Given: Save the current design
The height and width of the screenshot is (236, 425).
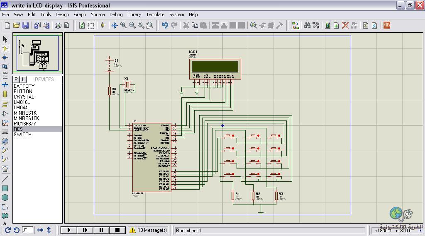Looking at the screenshot, I should pos(25,25).
